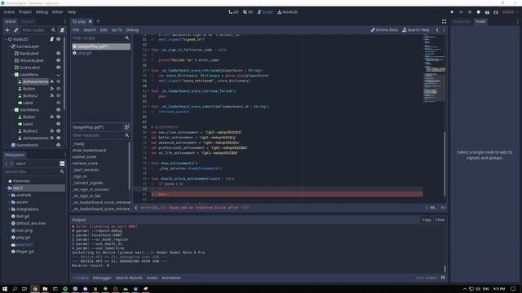Click the attach script icon in Scene dock
This screenshot has height=293, width=522.
(x=62, y=30)
